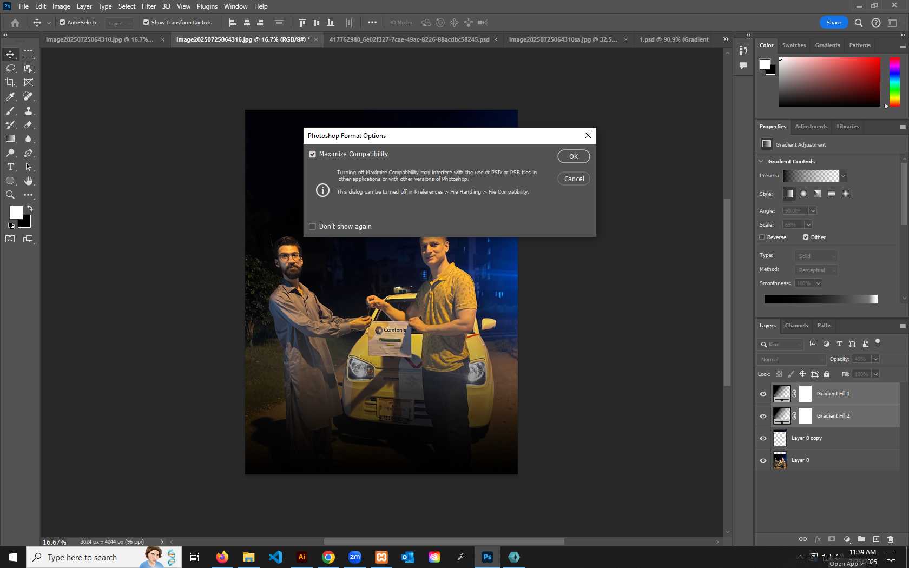Select the Dodge tool
The image size is (909, 568).
[x=10, y=153]
